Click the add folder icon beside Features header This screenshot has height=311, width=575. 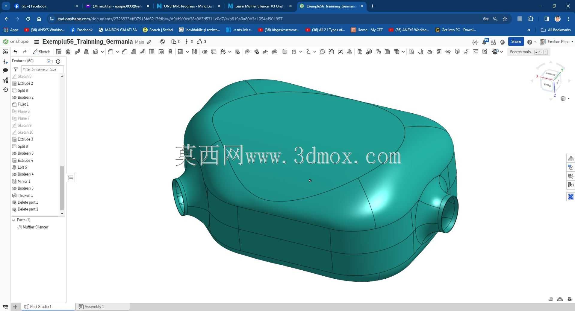click(x=50, y=61)
